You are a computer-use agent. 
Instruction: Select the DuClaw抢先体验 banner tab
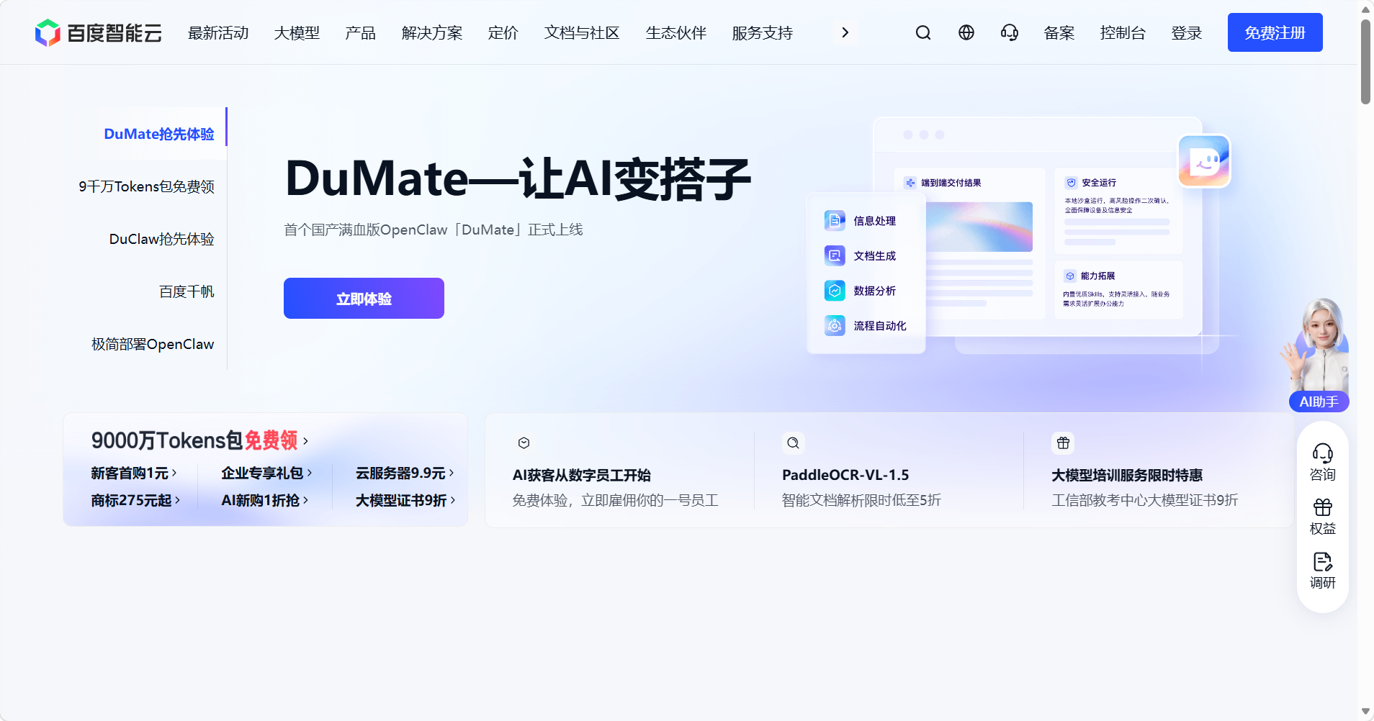tap(162, 239)
